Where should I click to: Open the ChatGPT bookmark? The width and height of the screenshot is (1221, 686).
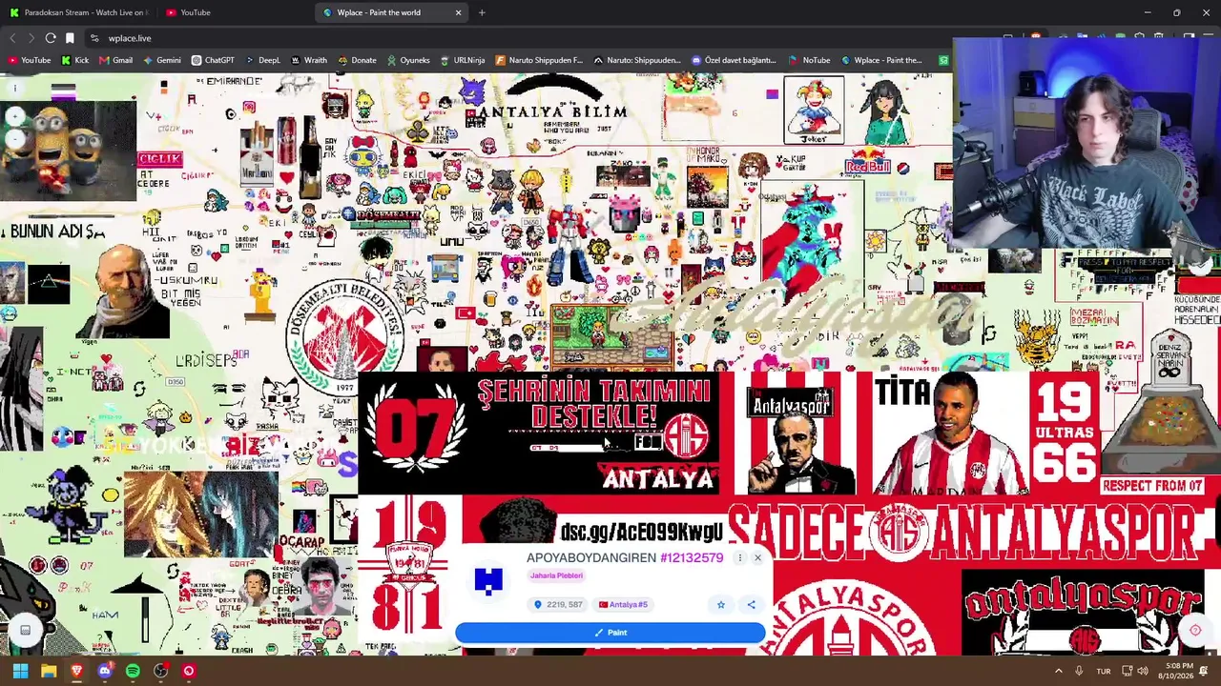point(213,60)
